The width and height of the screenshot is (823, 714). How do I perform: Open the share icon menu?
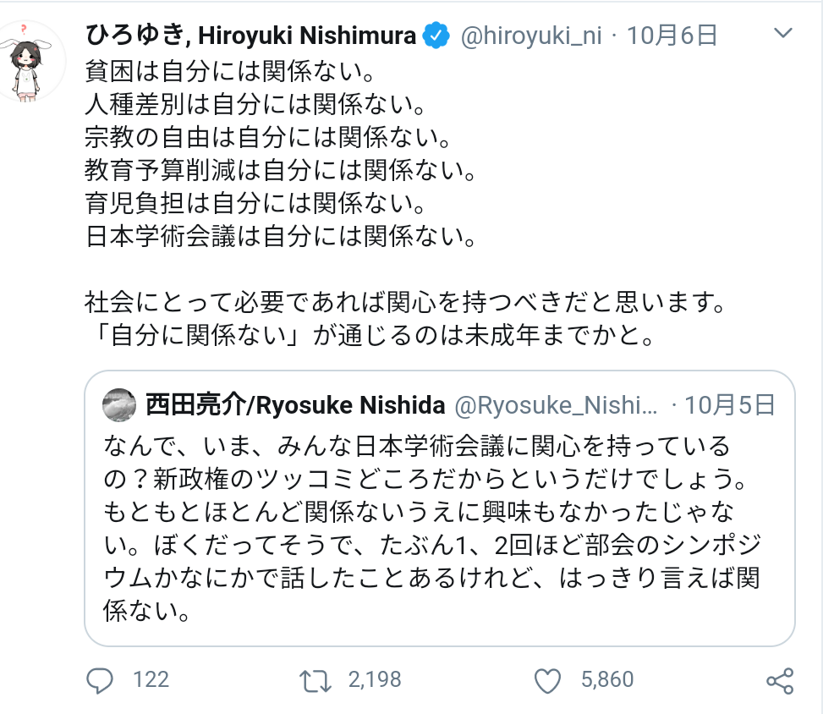click(780, 681)
